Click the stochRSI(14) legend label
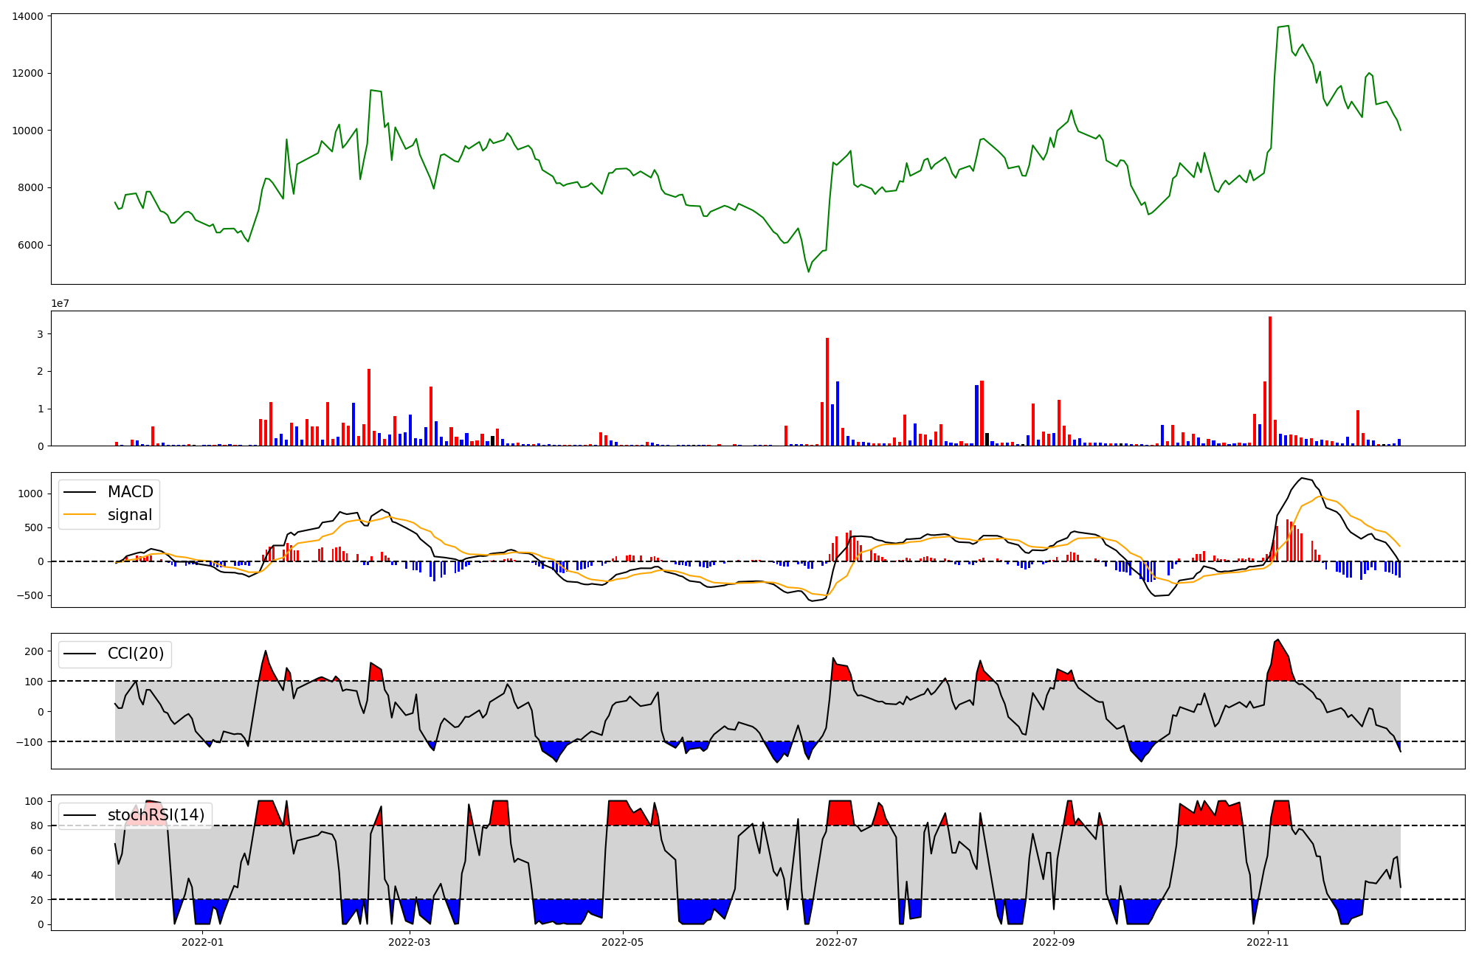Viewport: 1476px width, 959px height. (156, 815)
